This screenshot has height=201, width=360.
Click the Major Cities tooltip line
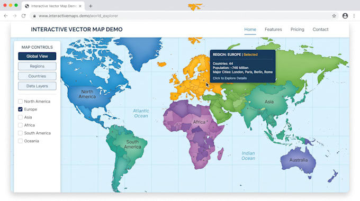click(x=242, y=72)
